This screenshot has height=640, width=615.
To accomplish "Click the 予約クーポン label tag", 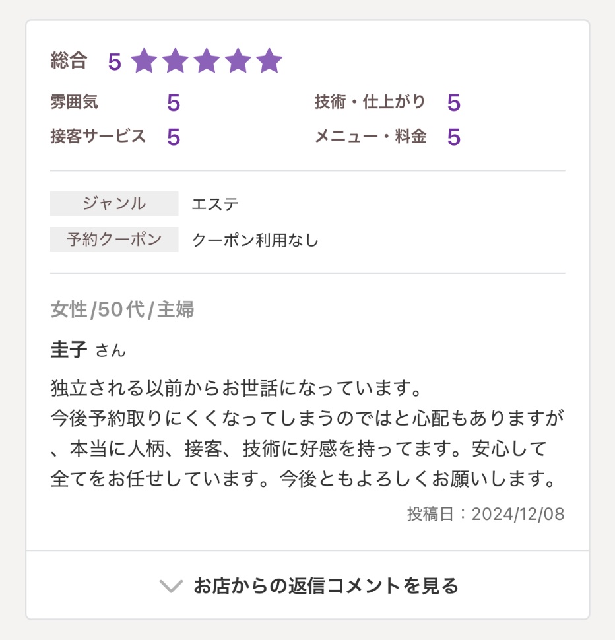I will [114, 240].
